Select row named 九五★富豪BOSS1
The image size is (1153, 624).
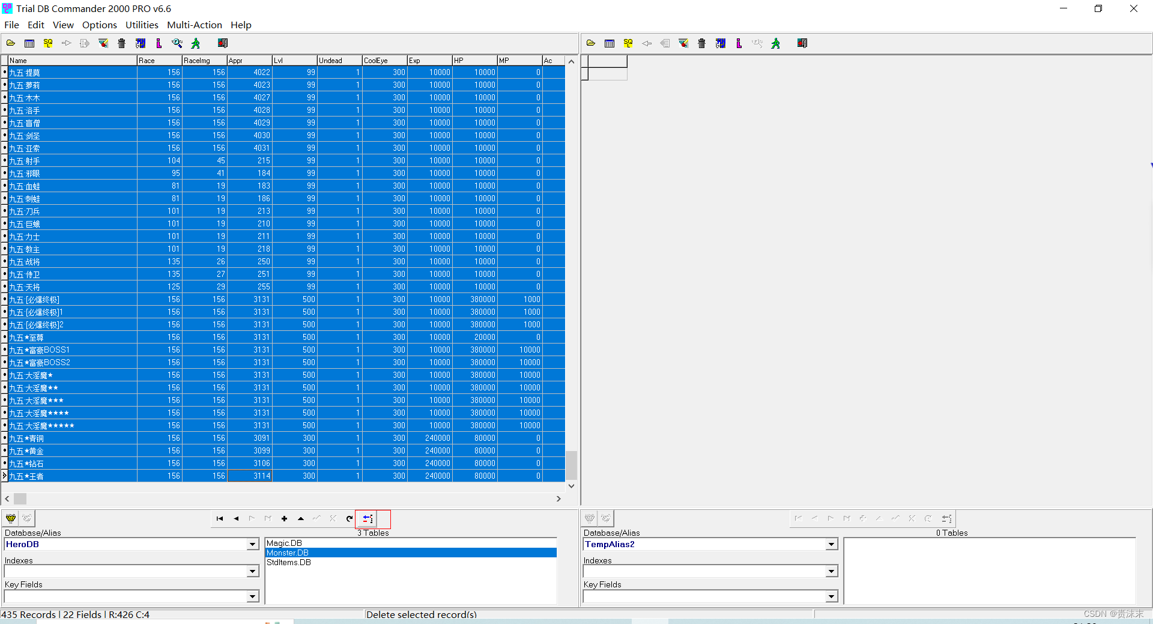click(x=286, y=350)
